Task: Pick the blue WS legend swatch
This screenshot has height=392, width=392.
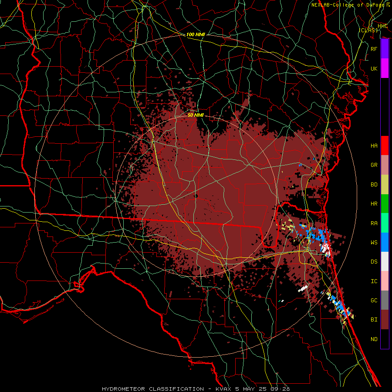Action: (x=385, y=242)
